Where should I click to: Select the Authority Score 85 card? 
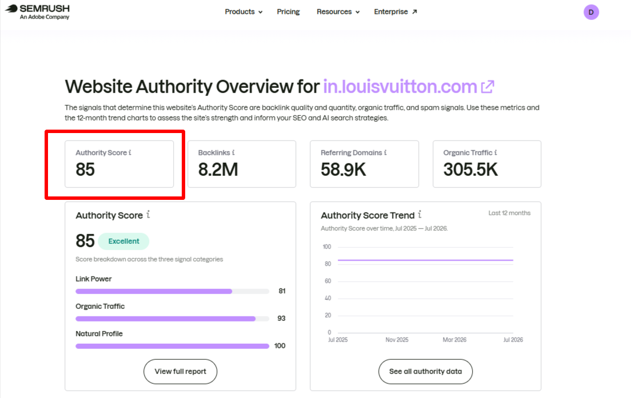pos(119,164)
